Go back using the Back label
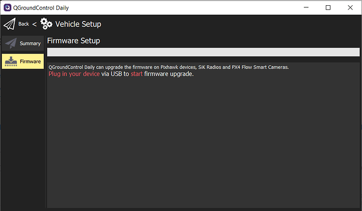362x211 pixels. pyautogui.click(x=24, y=24)
